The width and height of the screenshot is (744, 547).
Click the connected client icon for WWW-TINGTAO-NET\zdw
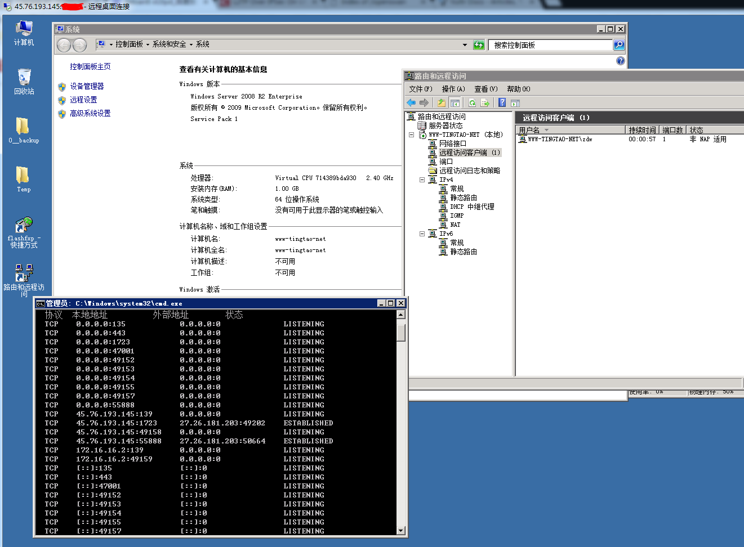click(523, 139)
